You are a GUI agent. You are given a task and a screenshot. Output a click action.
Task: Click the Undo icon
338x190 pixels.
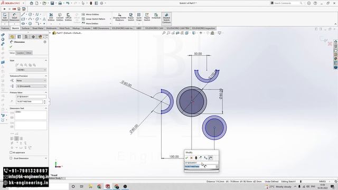coord(68,3)
